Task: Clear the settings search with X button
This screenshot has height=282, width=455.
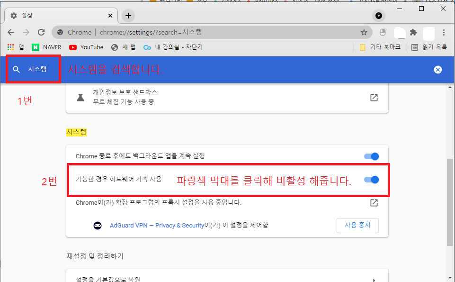Action: (438, 70)
